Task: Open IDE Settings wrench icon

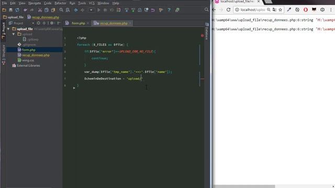Action: [x=161, y=10]
